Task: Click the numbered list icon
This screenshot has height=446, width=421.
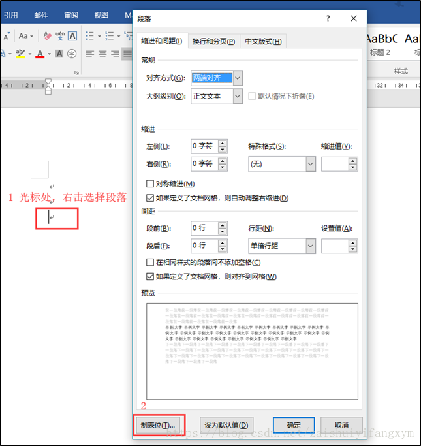Action: [110, 36]
